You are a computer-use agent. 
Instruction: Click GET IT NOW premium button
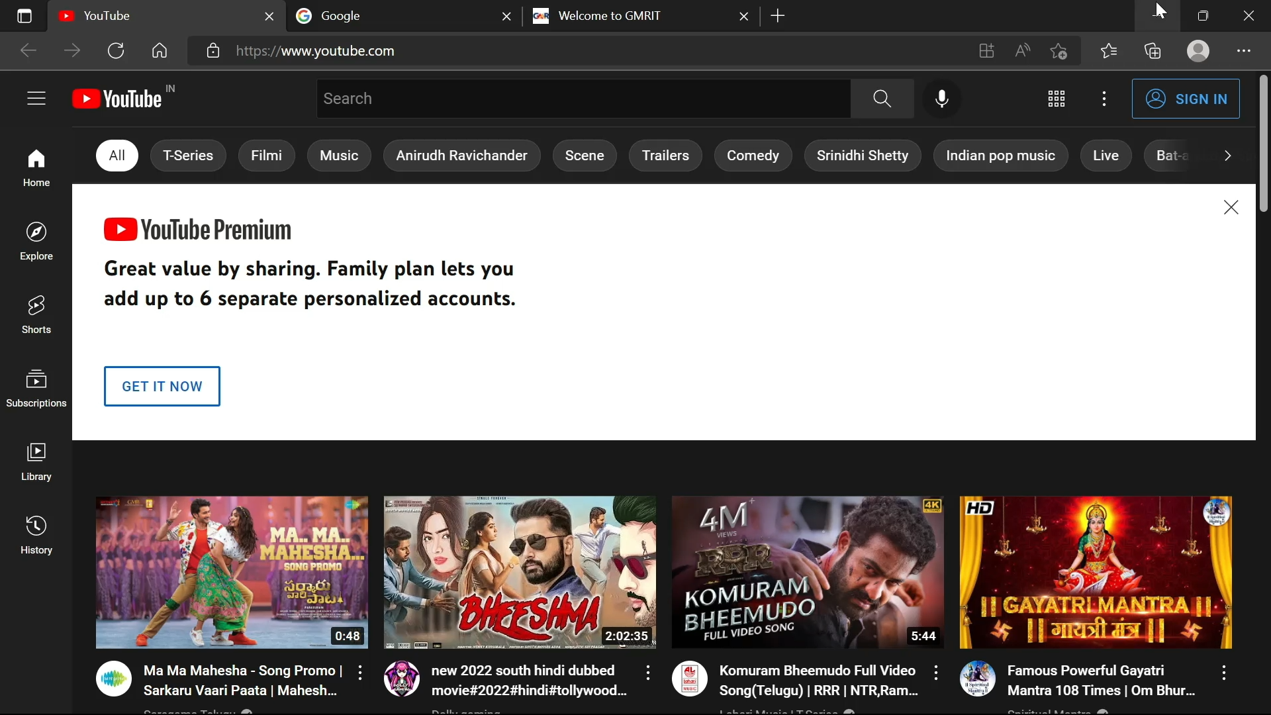[x=162, y=387]
